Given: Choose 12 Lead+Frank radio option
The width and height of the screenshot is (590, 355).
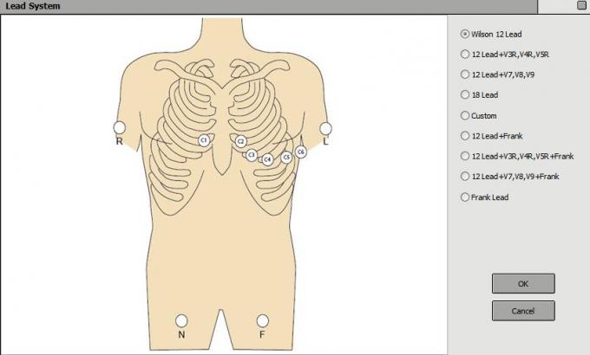Looking at the screenshot, I should click(x=492, y=136).
